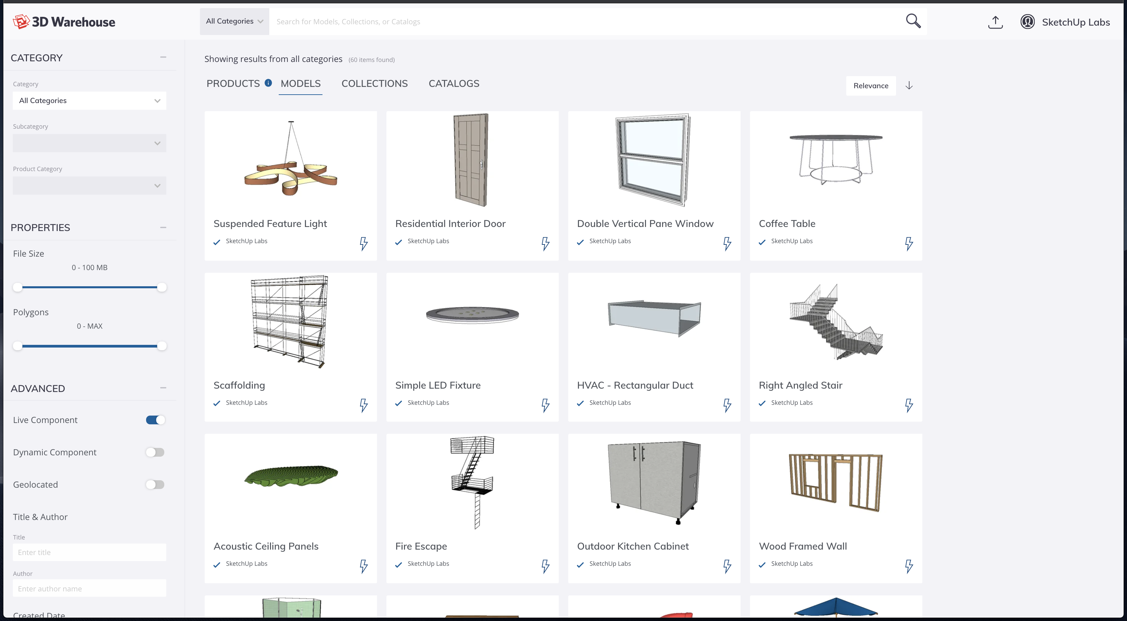Screen dimensions: 1127x621
Task: Collapse the ADVANCED section
Action: 163,388
